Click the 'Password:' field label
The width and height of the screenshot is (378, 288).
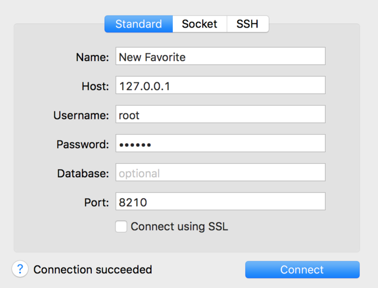pyautogui.click(x=83, y=144)
